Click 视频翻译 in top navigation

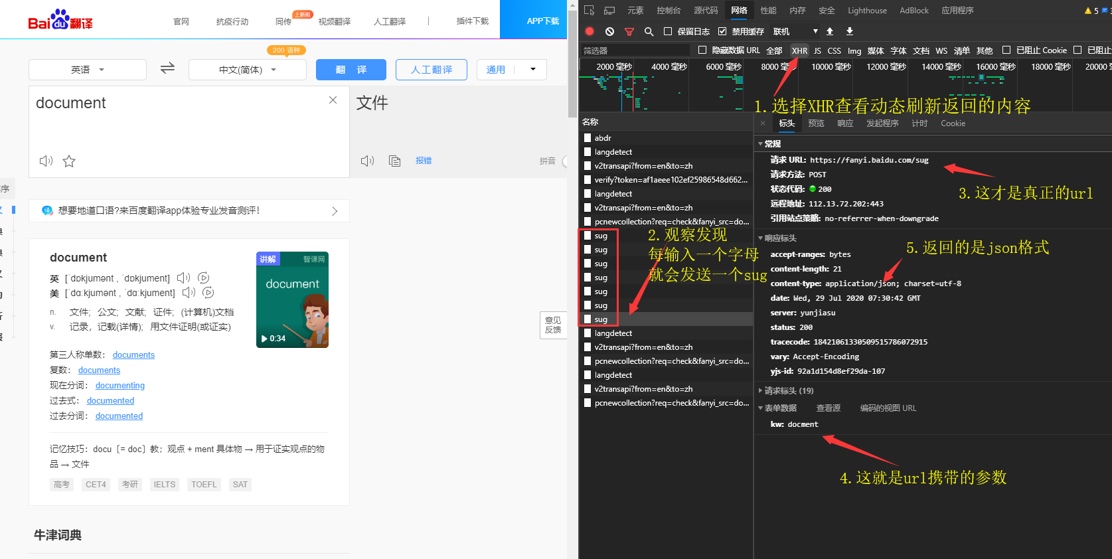(334, 22)
